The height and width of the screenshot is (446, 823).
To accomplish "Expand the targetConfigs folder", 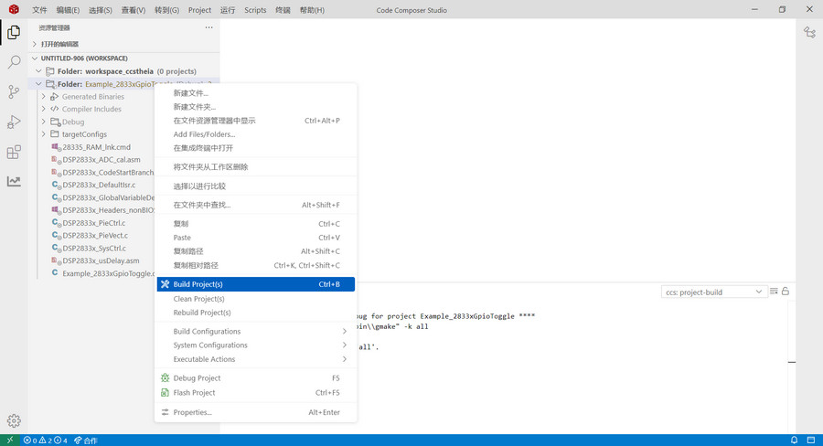I will 84,134.
